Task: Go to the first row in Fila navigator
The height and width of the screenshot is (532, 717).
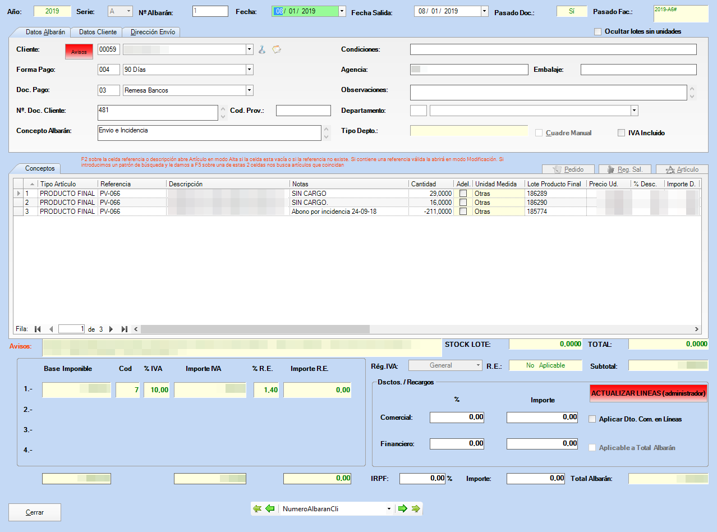Action: click(38, 329)
